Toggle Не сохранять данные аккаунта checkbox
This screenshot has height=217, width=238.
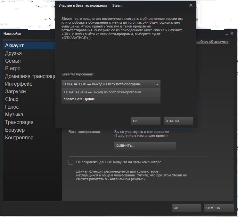click(x=71, y=162)
